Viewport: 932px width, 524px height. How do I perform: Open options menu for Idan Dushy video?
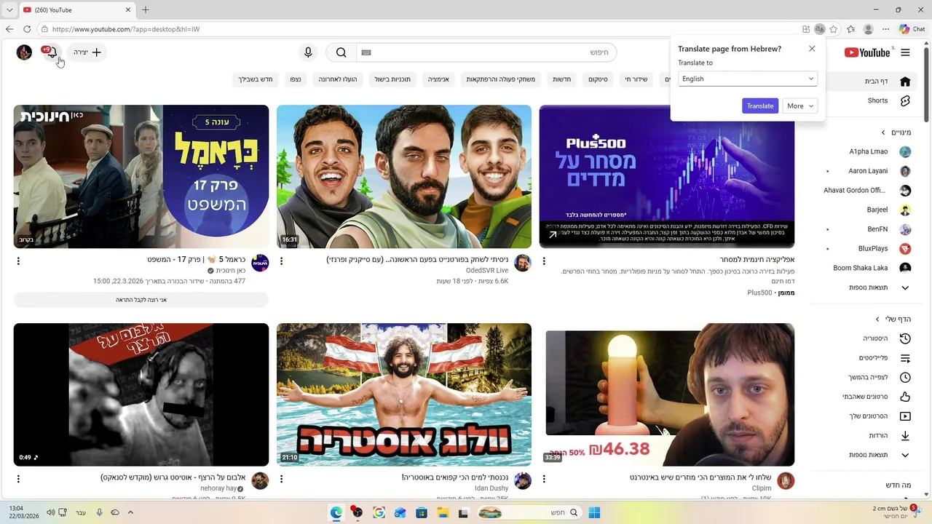pyautogui.click(x=281, y=479)
